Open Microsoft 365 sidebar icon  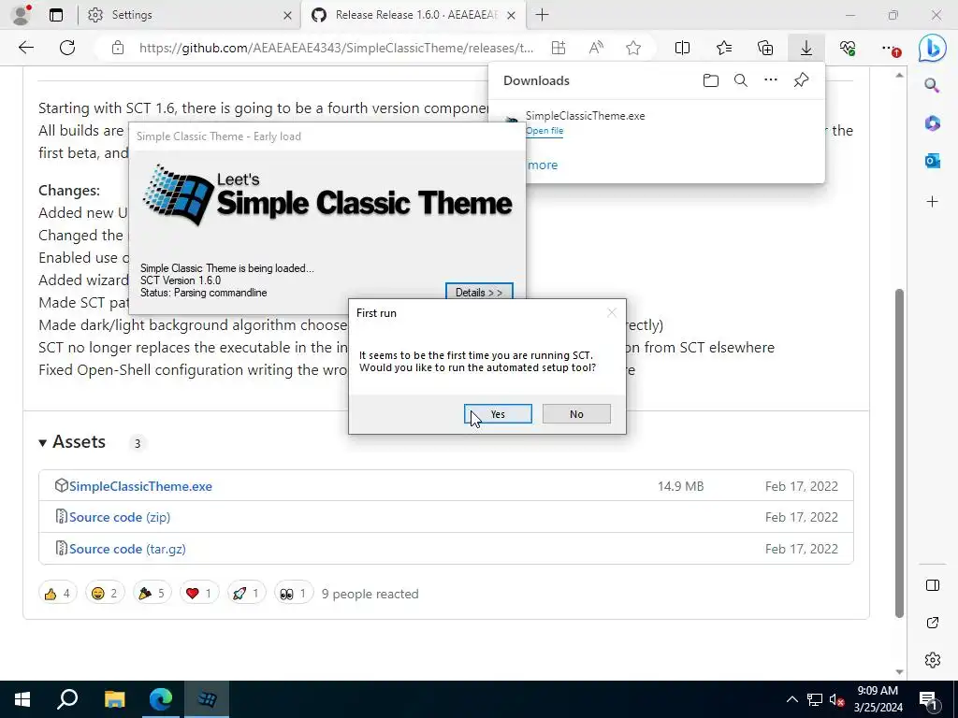[x=933, y=122]
